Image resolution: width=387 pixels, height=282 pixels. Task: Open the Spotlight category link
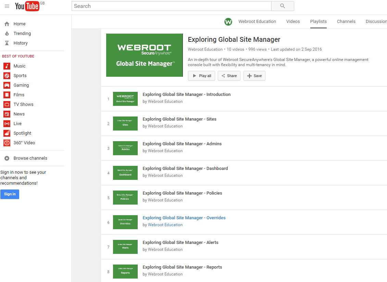click(23, 133)
